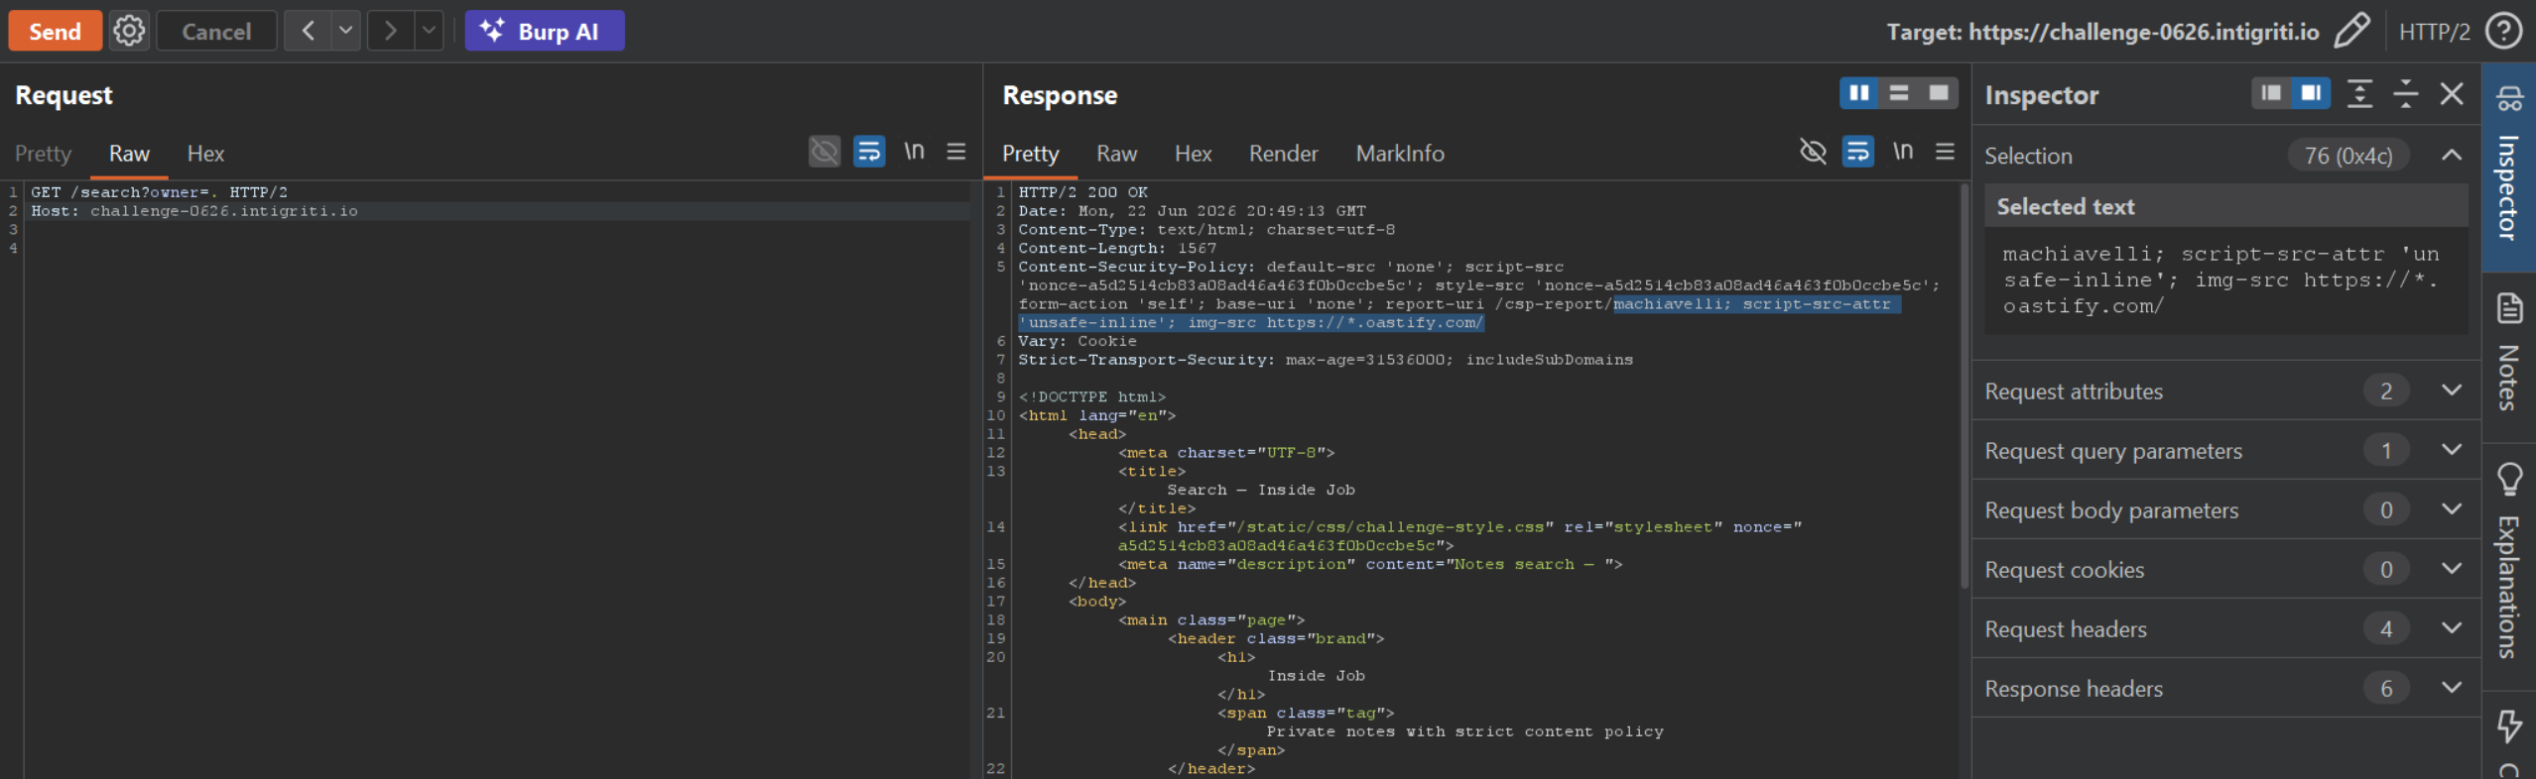Select side-by-side layout icon

(1859, 93)
